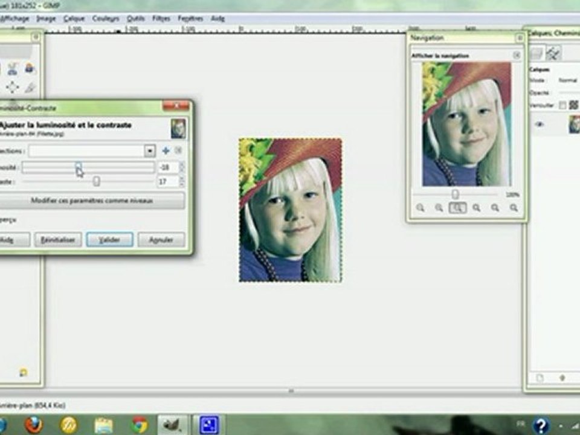Open the Calque menu
The height and width of the screenshot is (435, 580).
(74, 19)
